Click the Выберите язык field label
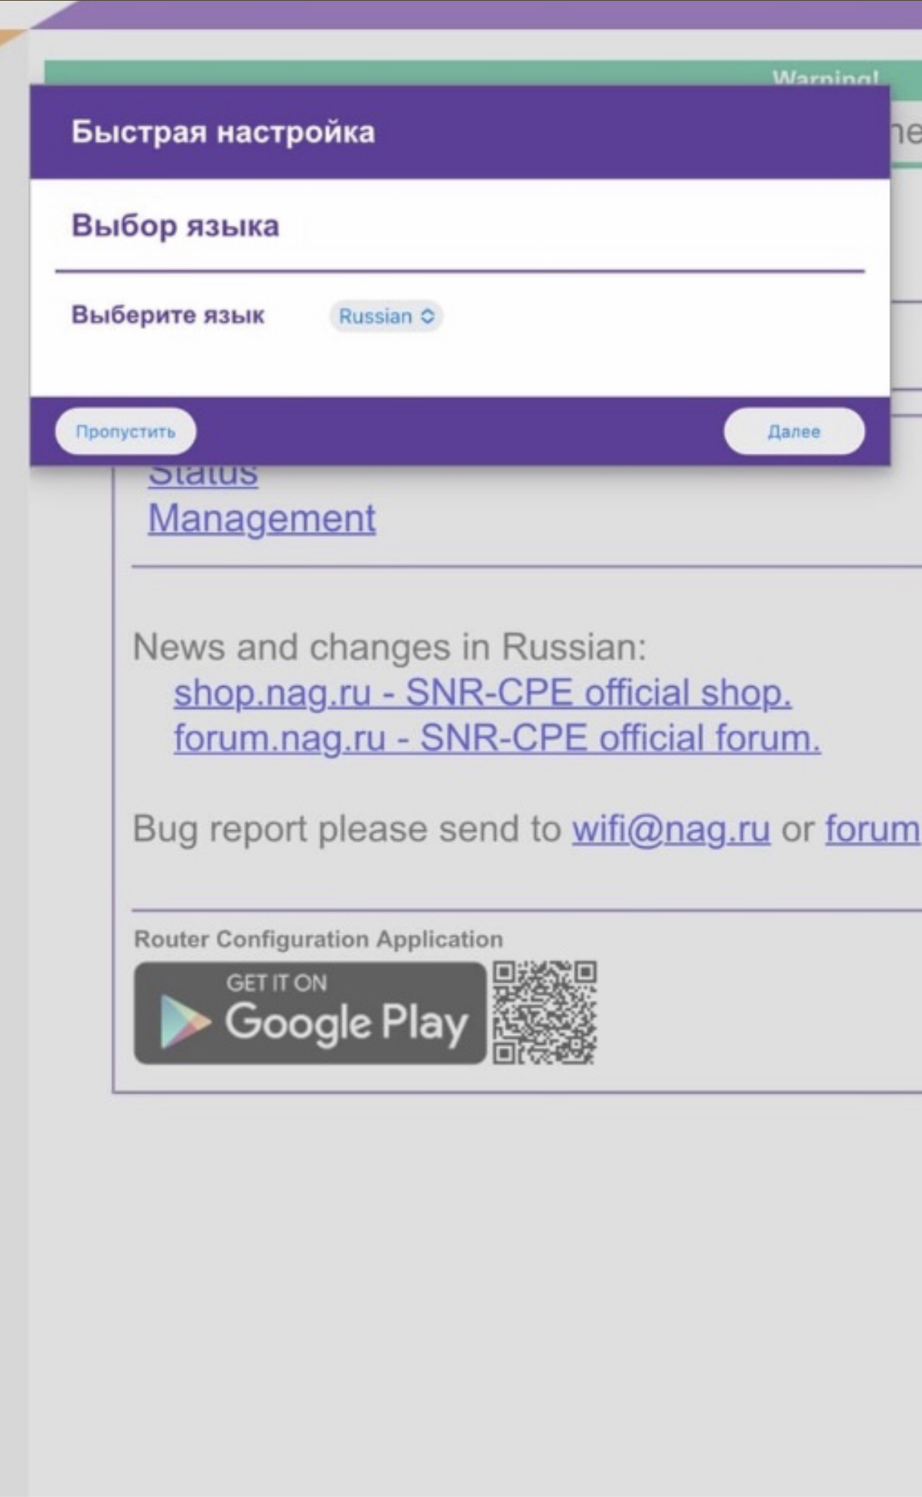The image size is (922, 1497). (168, 315)
